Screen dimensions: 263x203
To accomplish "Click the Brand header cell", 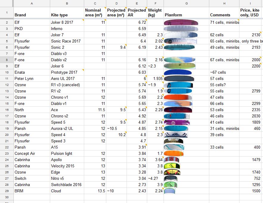I will tap(32, 12).
